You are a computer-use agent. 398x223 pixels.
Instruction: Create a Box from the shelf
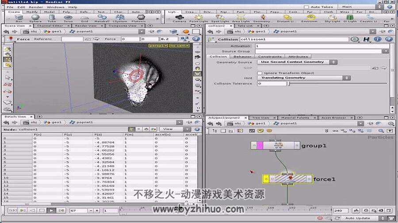[19, 19]
